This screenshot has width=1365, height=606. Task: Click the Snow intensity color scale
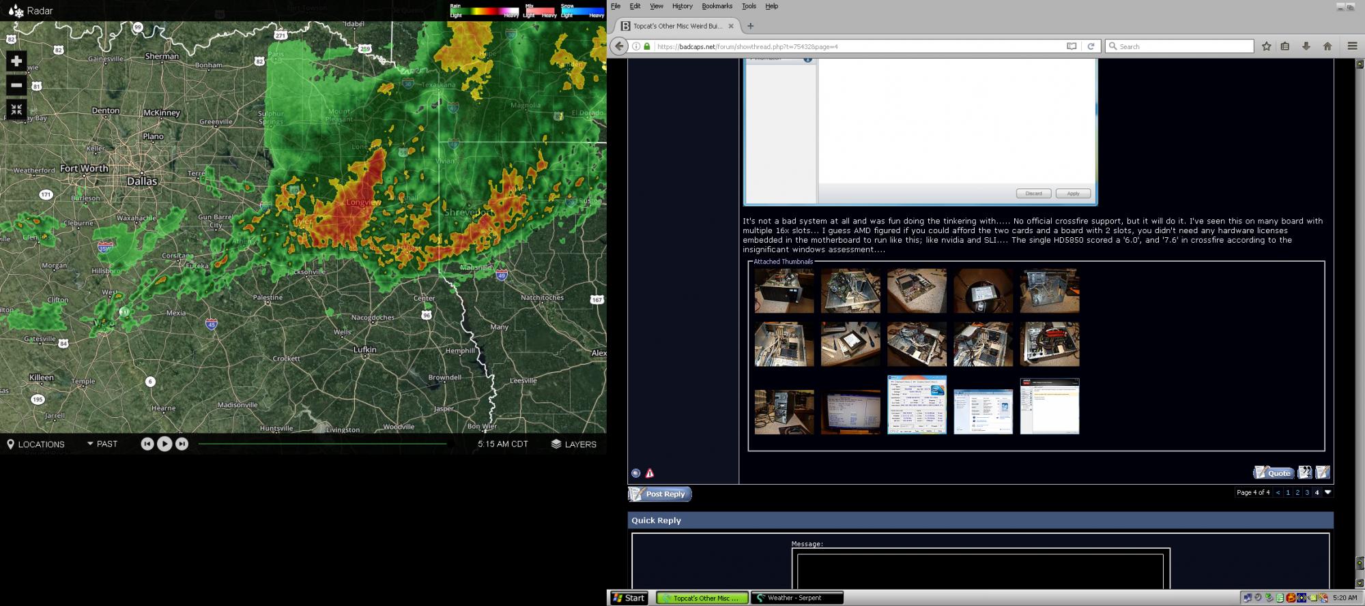pyautogui.click(x=582, y=10)
